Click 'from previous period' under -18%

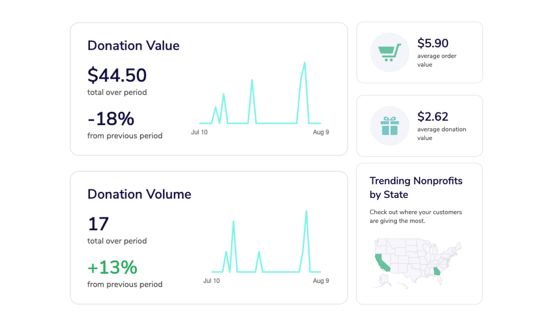pyautogui.click(x=125, y=136)
